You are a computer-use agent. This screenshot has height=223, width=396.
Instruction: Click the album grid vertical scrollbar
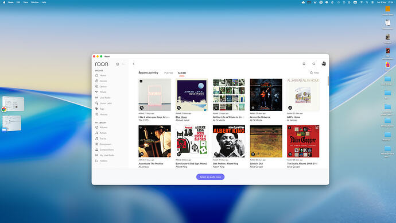[328, 81]
